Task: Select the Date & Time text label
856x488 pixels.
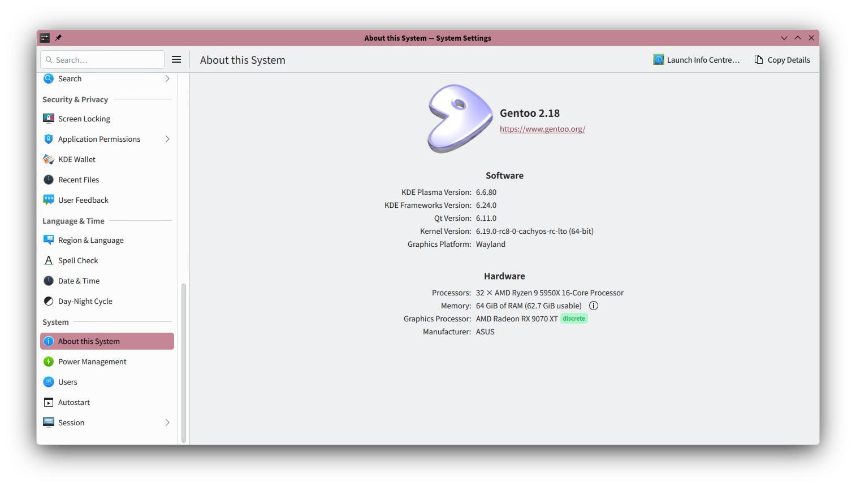Action: click(79, 281)
